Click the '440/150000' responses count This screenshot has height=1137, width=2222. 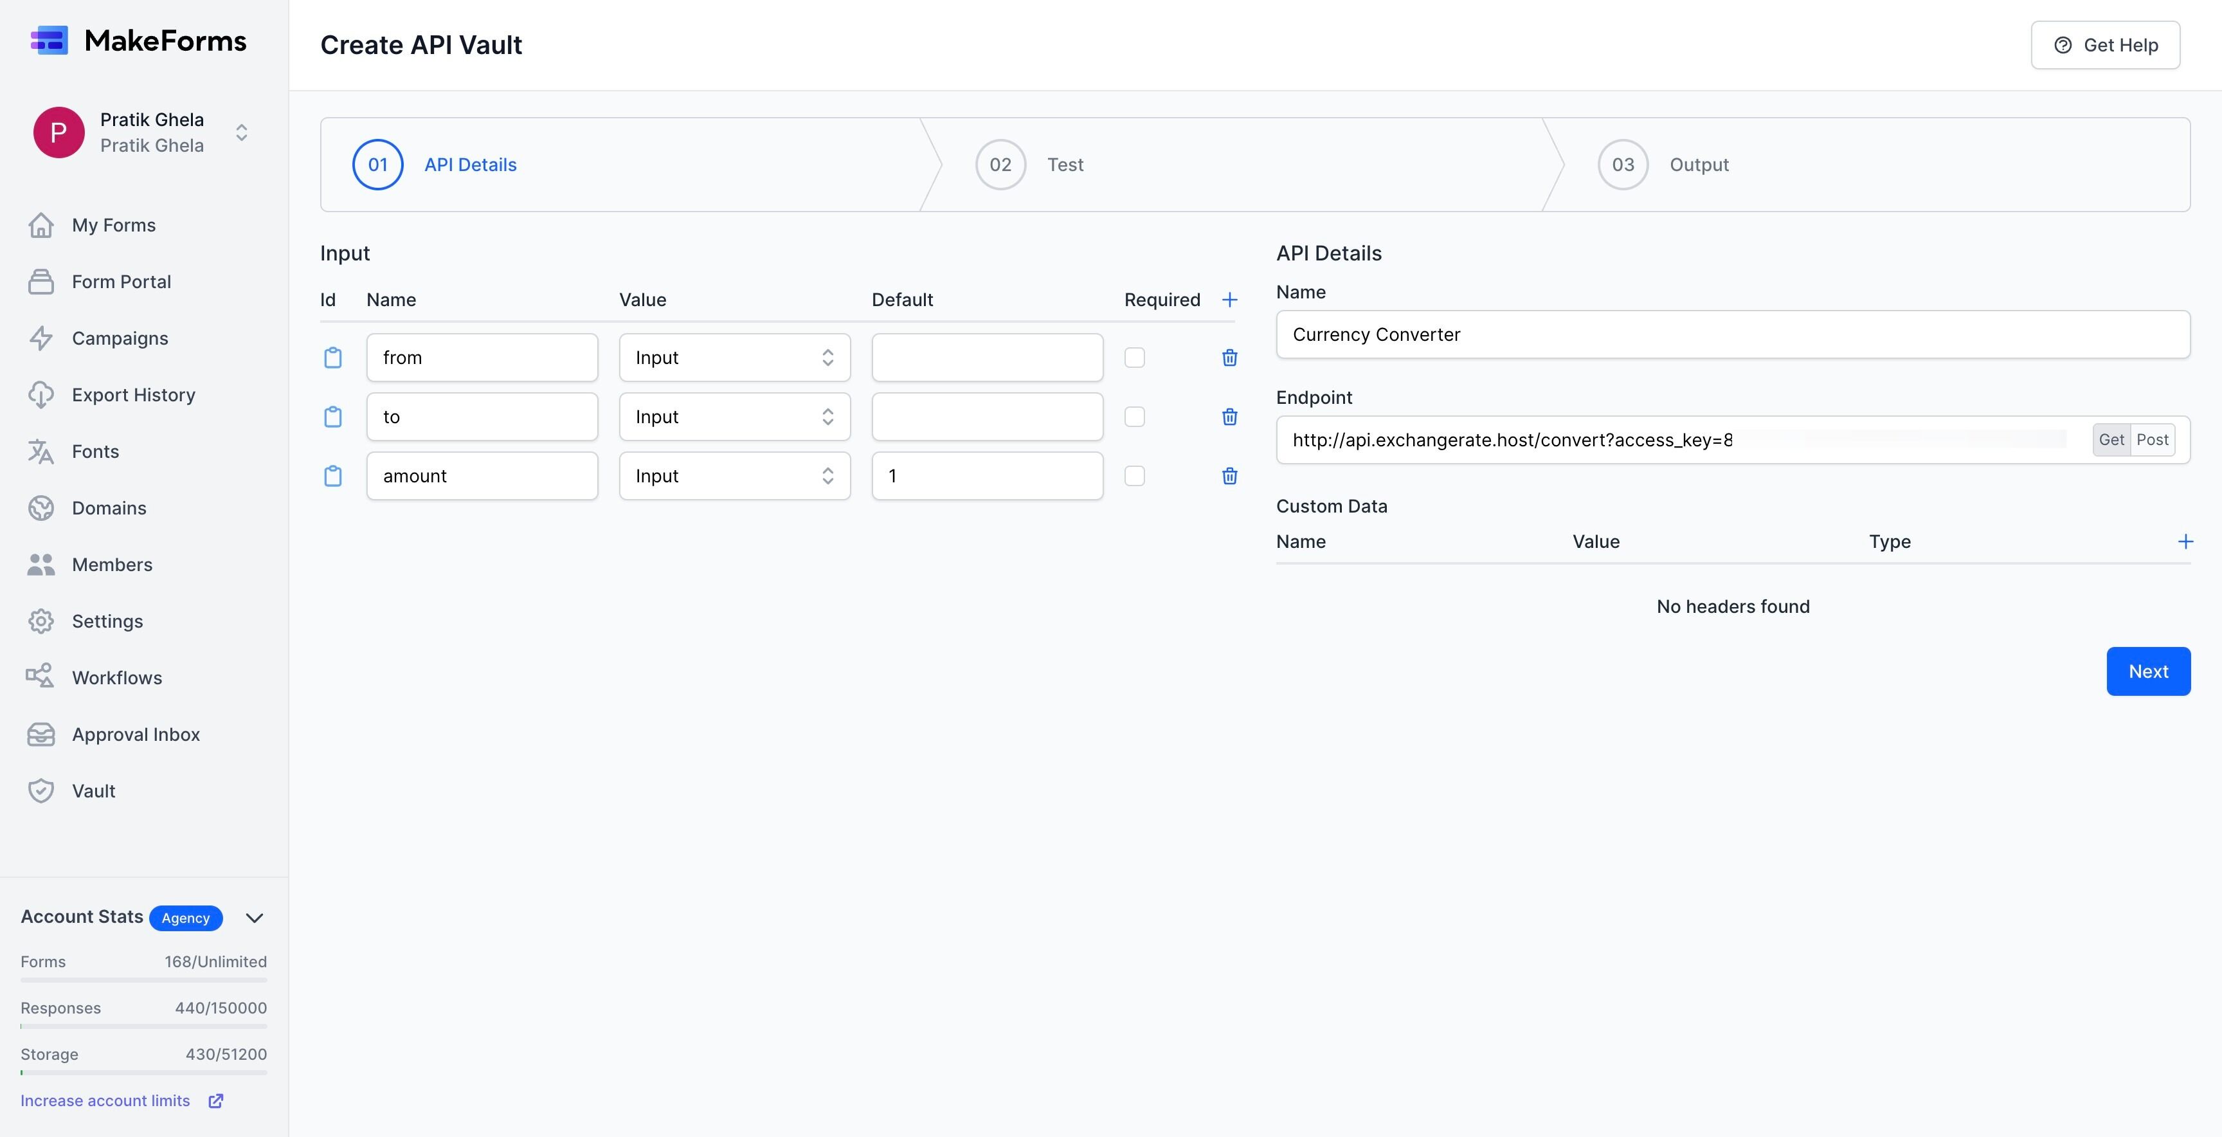click(x=221, y=1008)
